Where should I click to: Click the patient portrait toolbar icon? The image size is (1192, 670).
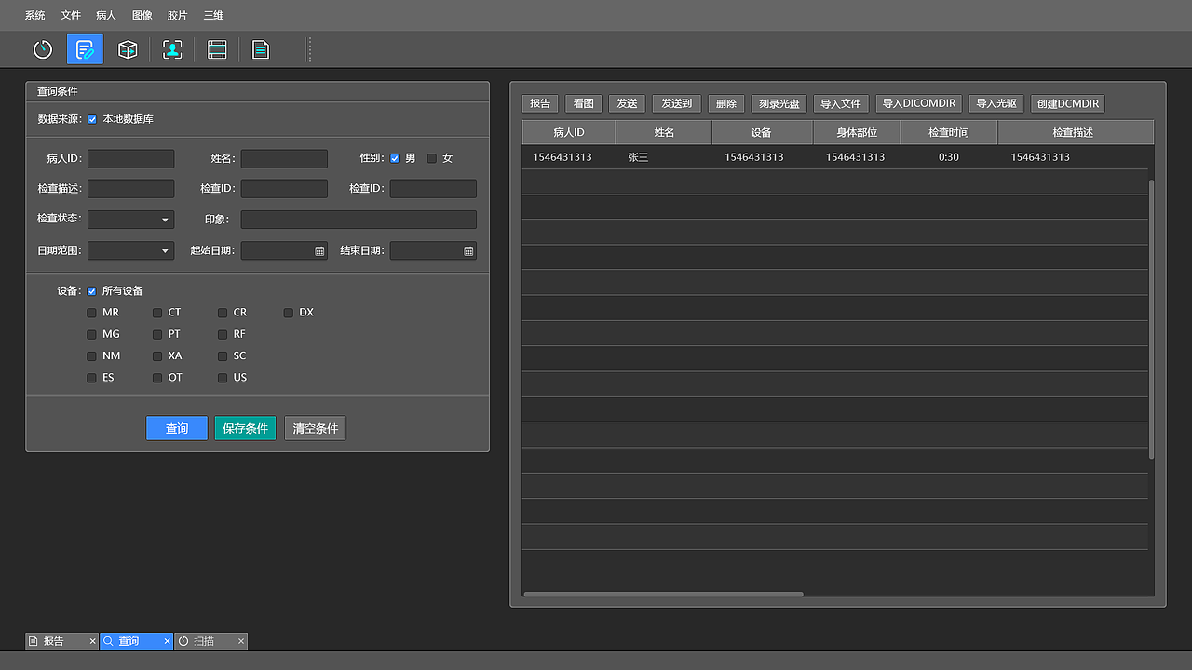click(172, 49)
